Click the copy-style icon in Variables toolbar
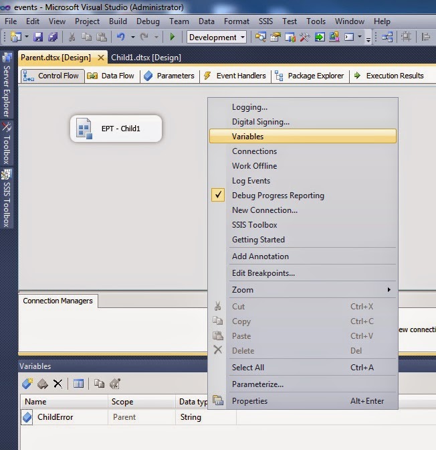436x450 pixels. [99, 384]
